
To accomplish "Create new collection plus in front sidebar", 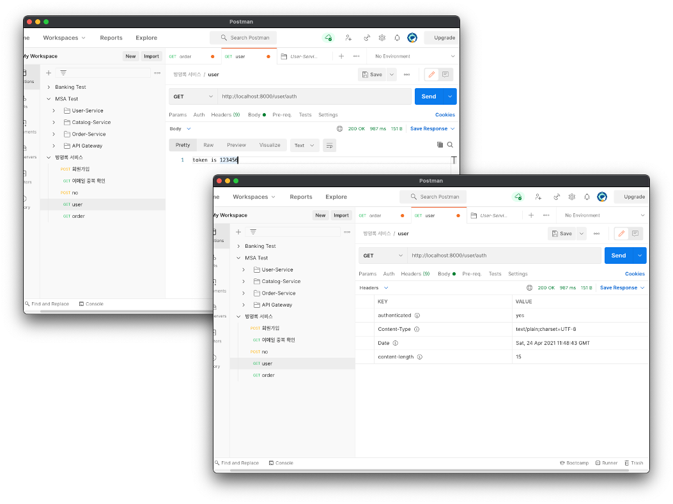I will [238, 232].
